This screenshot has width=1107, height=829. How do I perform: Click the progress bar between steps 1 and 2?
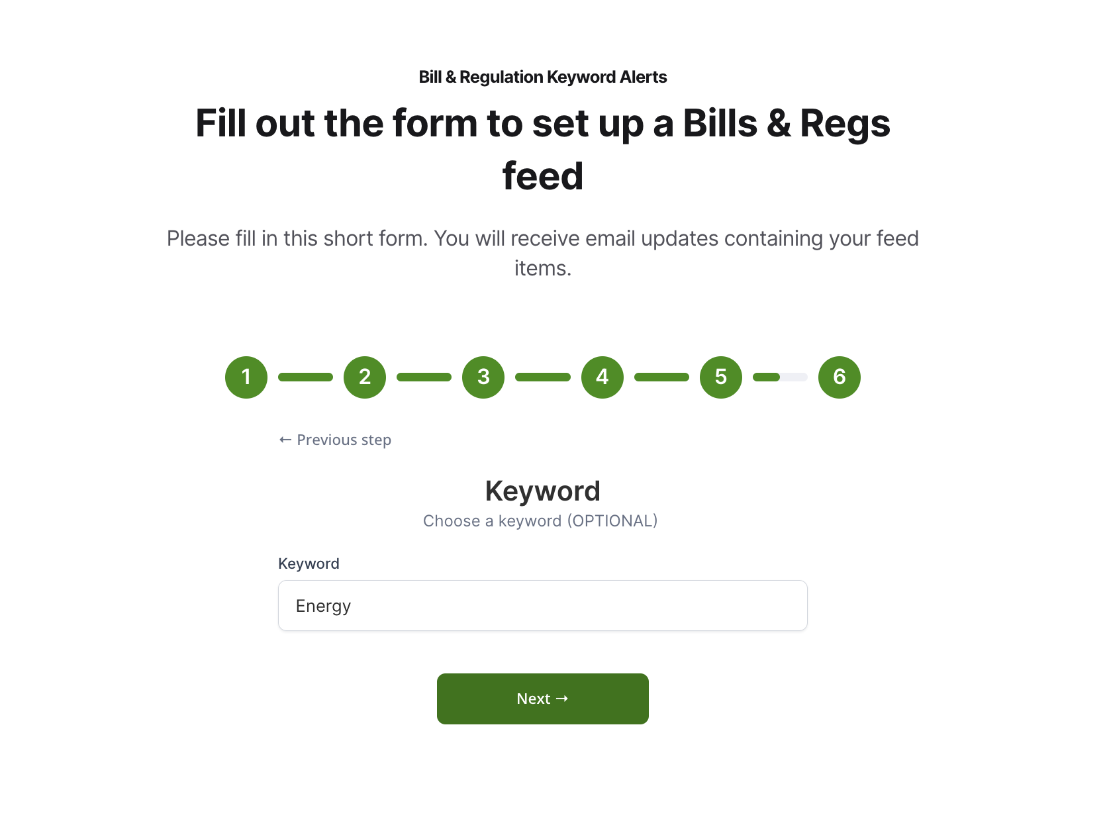[x=305, y=377]
